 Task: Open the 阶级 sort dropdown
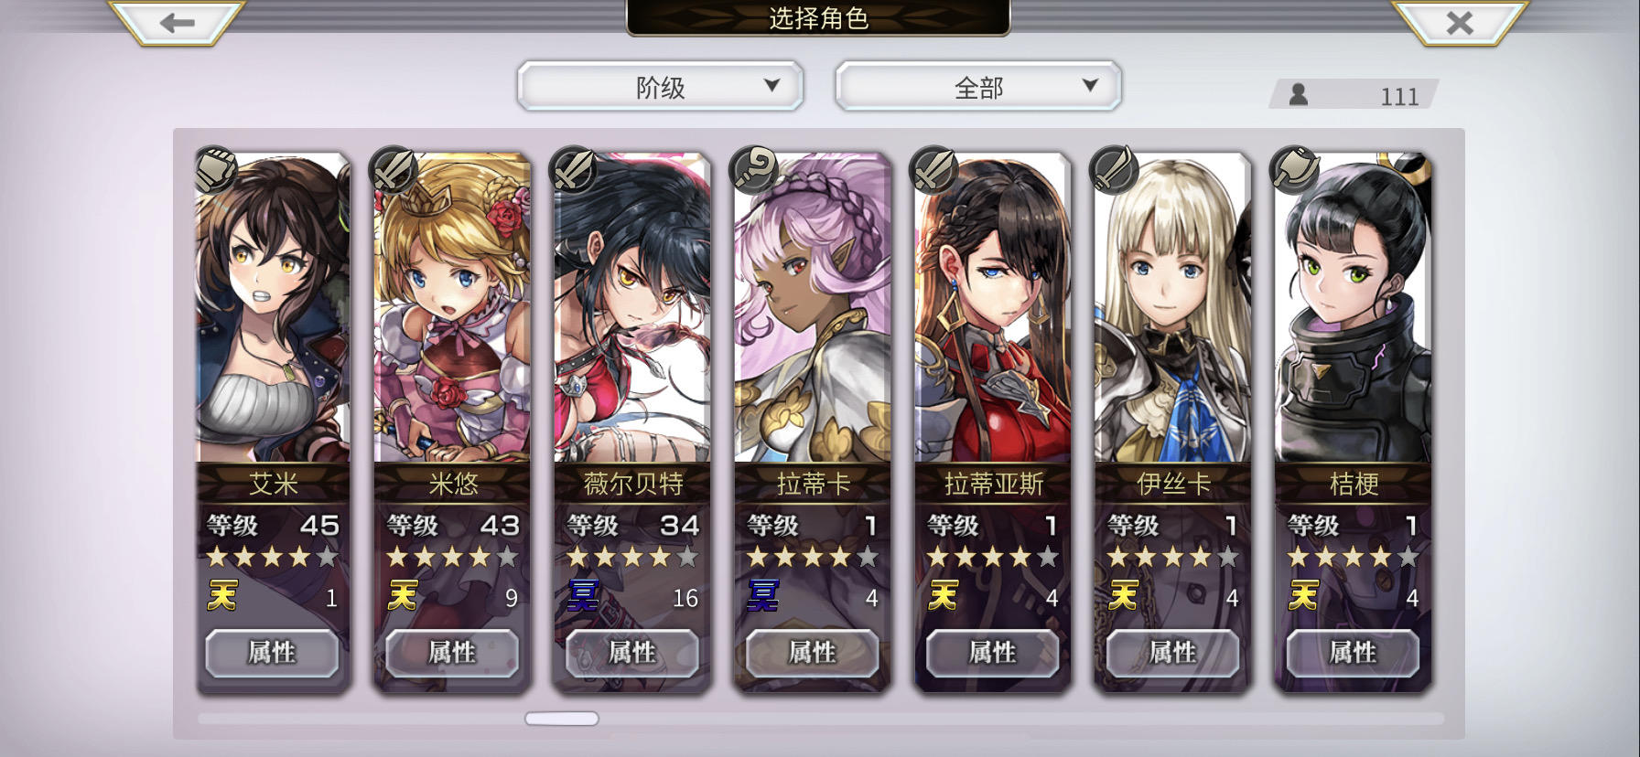[x=660, y=87]
